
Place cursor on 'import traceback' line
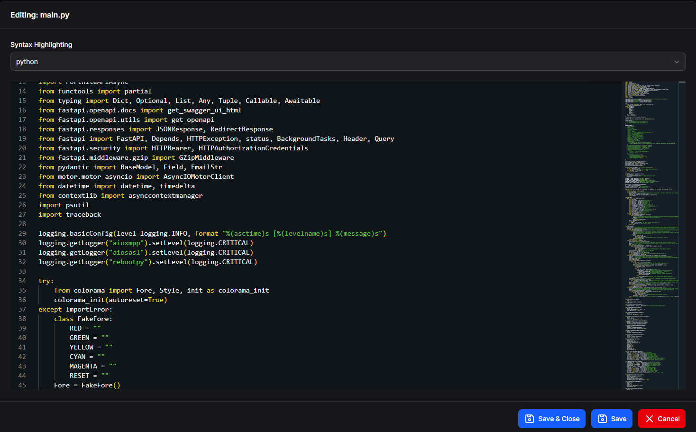click(x=70, y=214)
